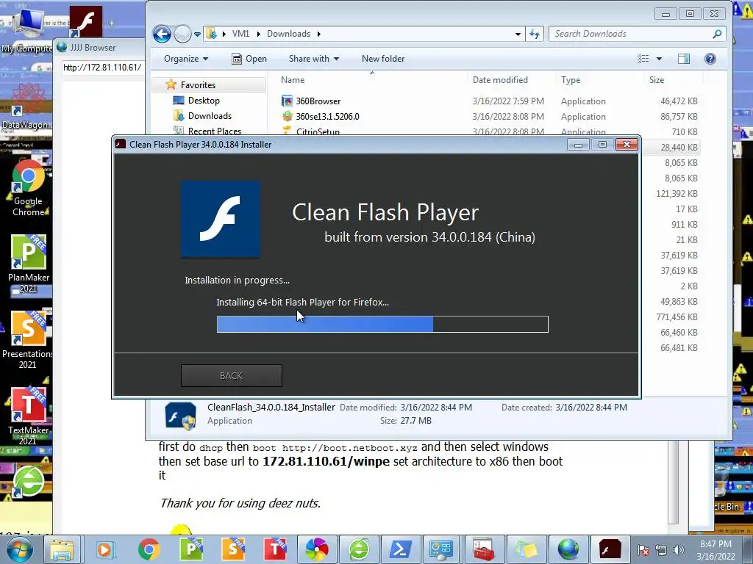Click New folder button
This screenshot has width=753, height=564.
click(x=382, y=59)
